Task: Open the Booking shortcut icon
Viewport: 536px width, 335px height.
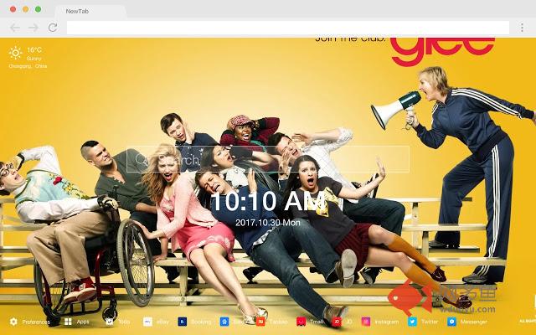Action: pos(183,322)
